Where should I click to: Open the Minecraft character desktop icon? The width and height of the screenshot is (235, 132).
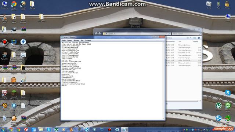[4, 56]
